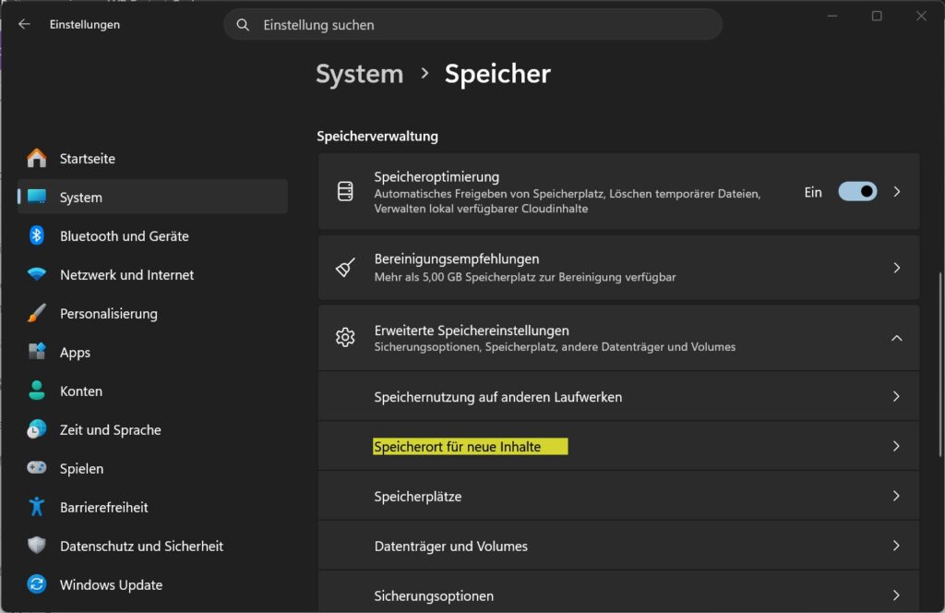Click the Startseite home icon
The width and height of the screenshot is (945, 613).
pos(37,158)
